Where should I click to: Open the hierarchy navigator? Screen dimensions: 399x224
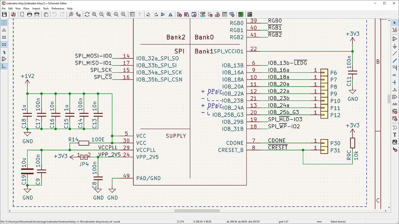click(132, 15)
